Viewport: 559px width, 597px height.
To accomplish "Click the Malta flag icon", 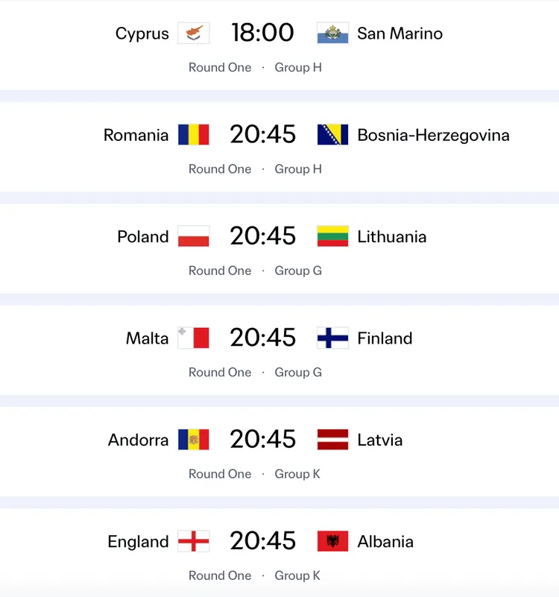I will coord(194,338).
